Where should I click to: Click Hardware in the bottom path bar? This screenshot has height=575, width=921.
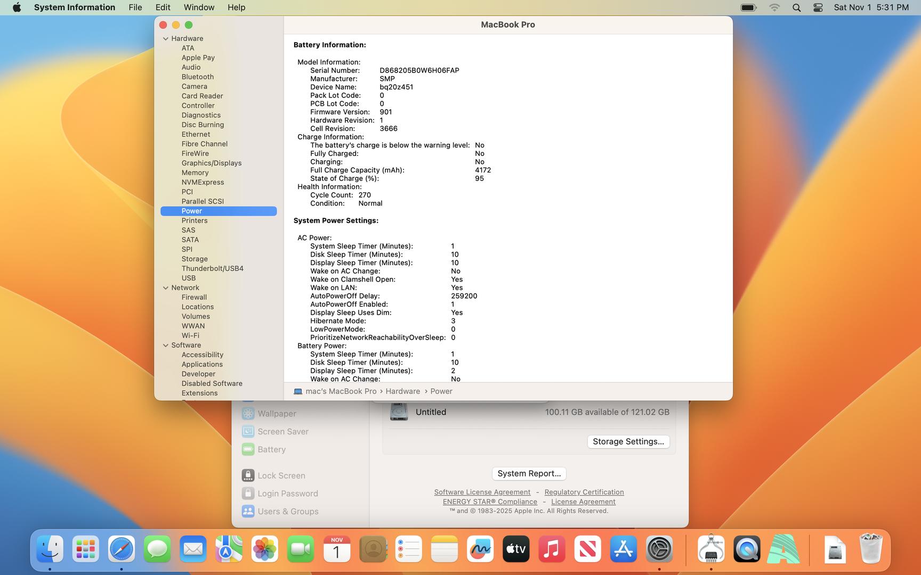402,391
